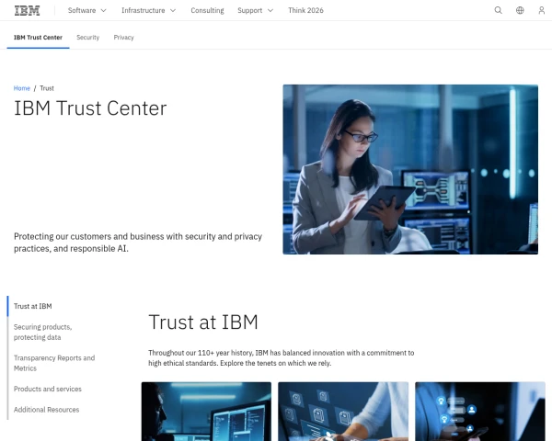Image resolution: width=552 pixels, height=441 pixels.
Task: Click the '110+ year history' paragraph
Action: 281,357
